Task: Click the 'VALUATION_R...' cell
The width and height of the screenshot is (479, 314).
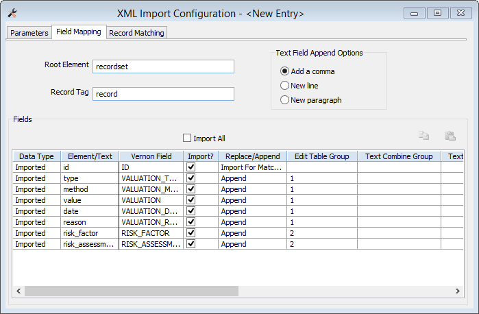Action: coord(151,222)
